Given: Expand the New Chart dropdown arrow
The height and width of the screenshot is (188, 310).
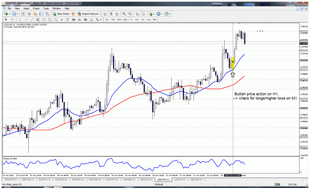Looking at the screenshot, I should [9, 14].
